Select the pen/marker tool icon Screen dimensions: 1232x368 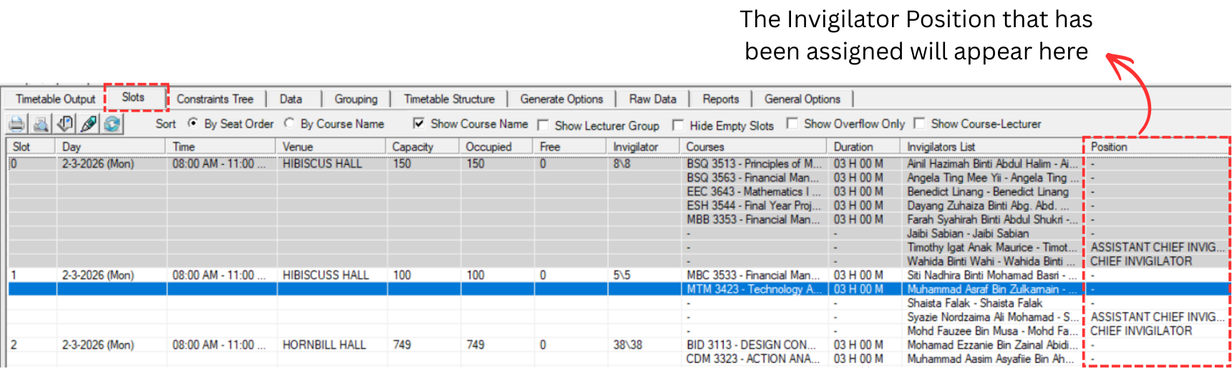coord(88,124)
